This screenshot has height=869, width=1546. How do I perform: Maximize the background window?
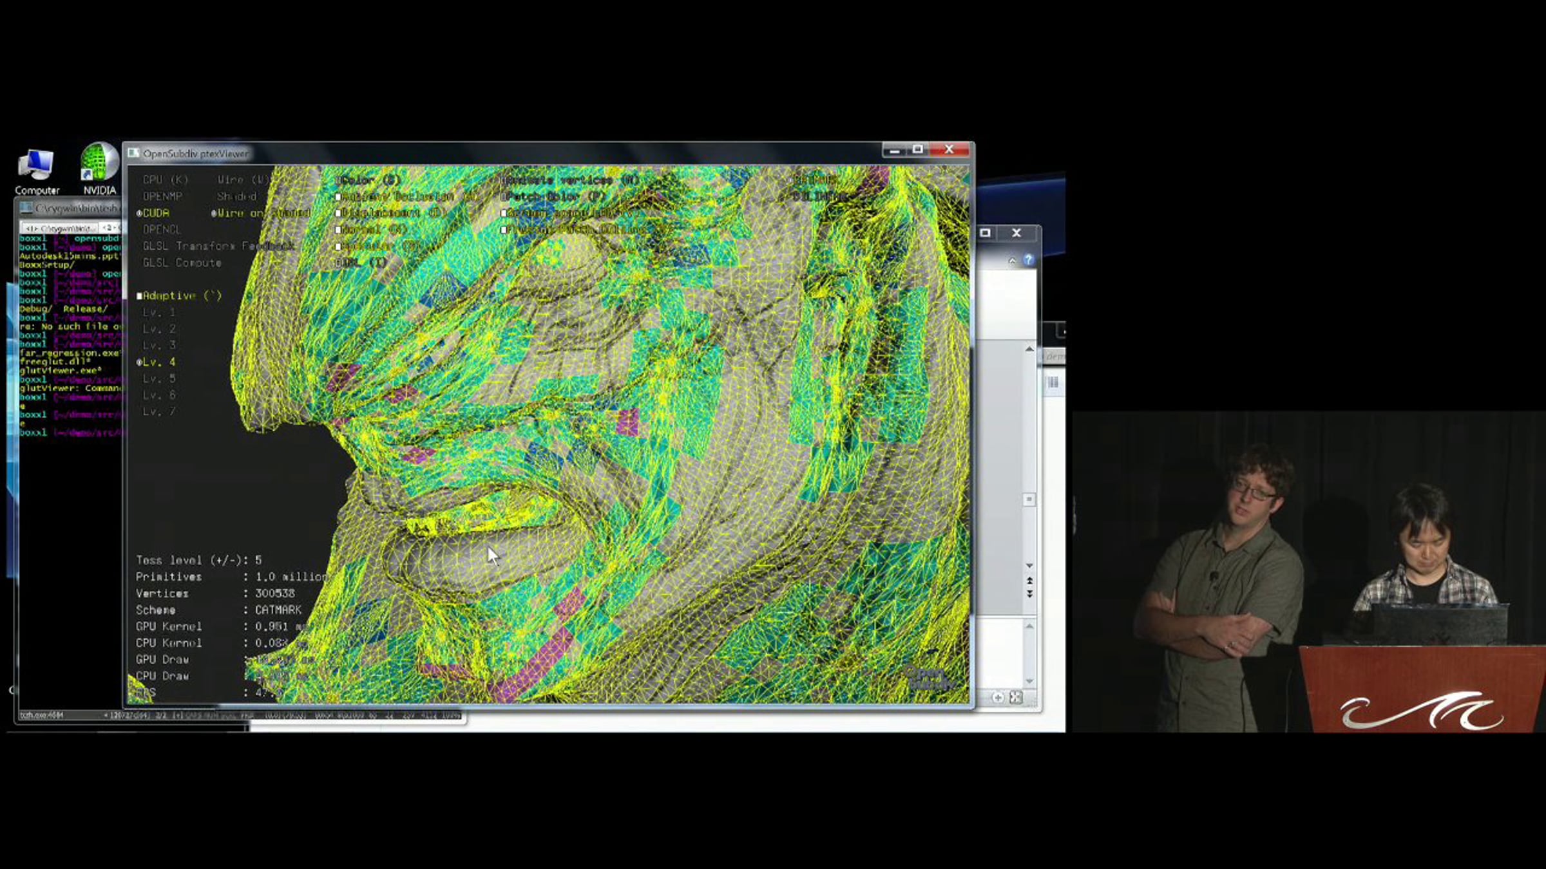pyautogui.click(x=985, y=233)
